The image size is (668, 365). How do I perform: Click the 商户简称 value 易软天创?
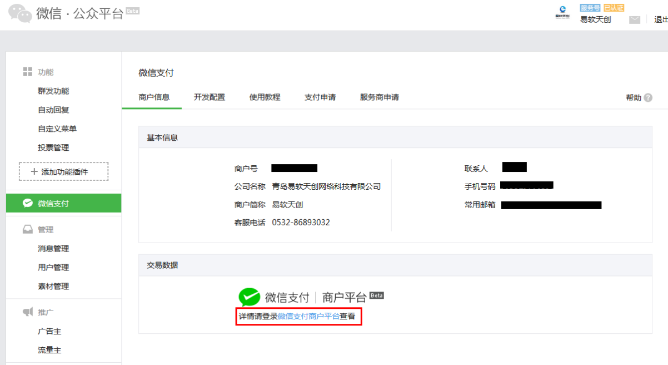(287, 204)
